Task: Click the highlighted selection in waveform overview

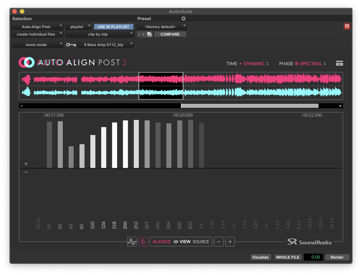Action: coord(161,86)
